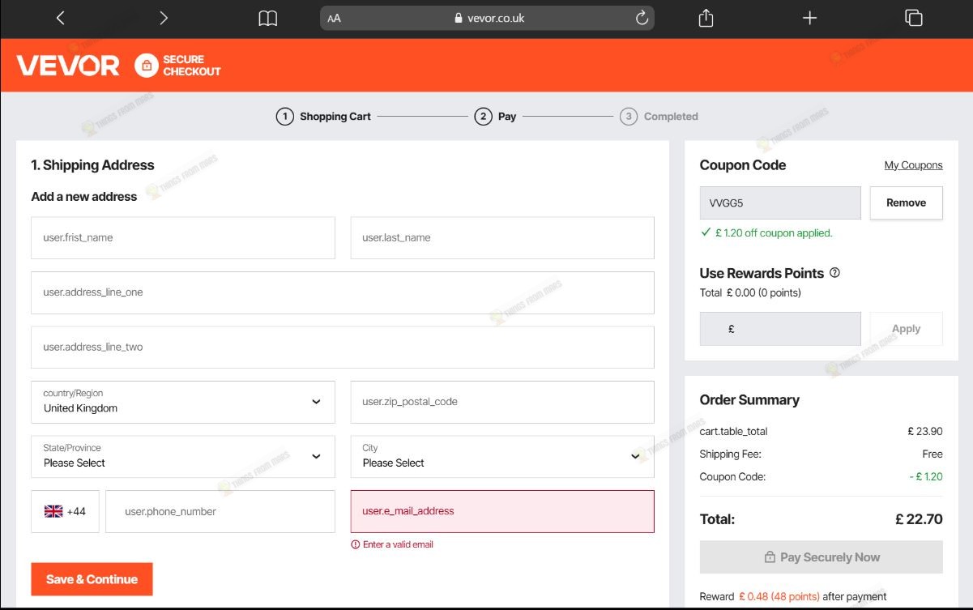Click the 'Enter a valid email' error
This screenshot has width=973, height=610.
pos(392,544)
